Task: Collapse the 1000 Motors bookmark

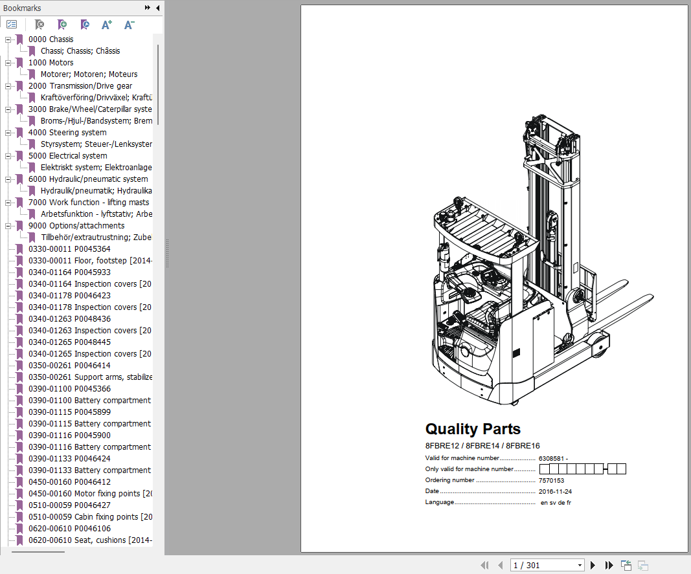Action: 8,63
